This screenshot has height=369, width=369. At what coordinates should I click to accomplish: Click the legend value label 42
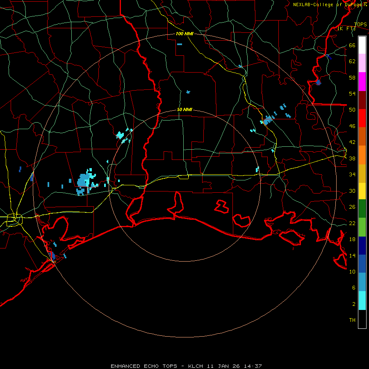(352, 142)
